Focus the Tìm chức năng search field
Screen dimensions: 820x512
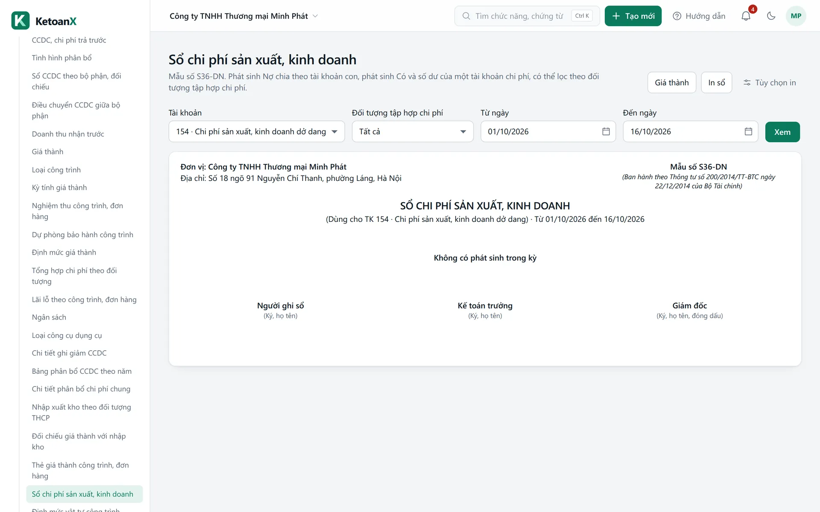pos(527,16)
